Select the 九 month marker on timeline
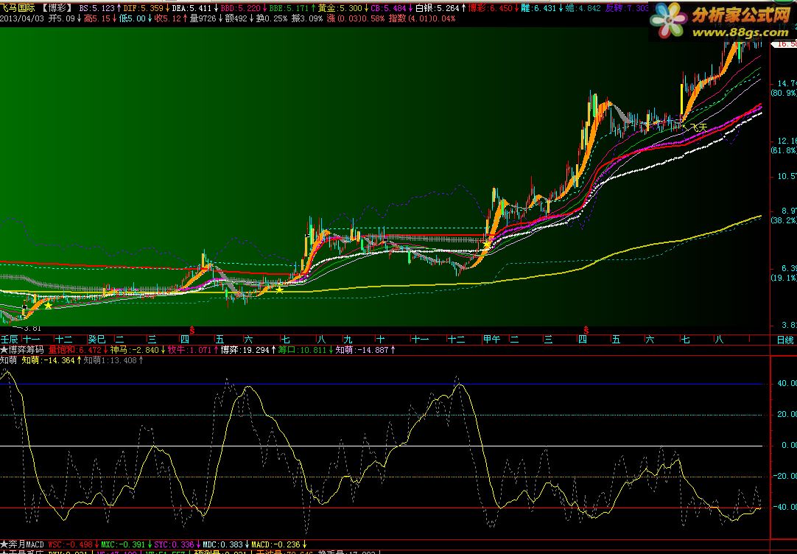The width and height of the screenshot is (797, 554). pyautogui.click(x=348, y=340)
